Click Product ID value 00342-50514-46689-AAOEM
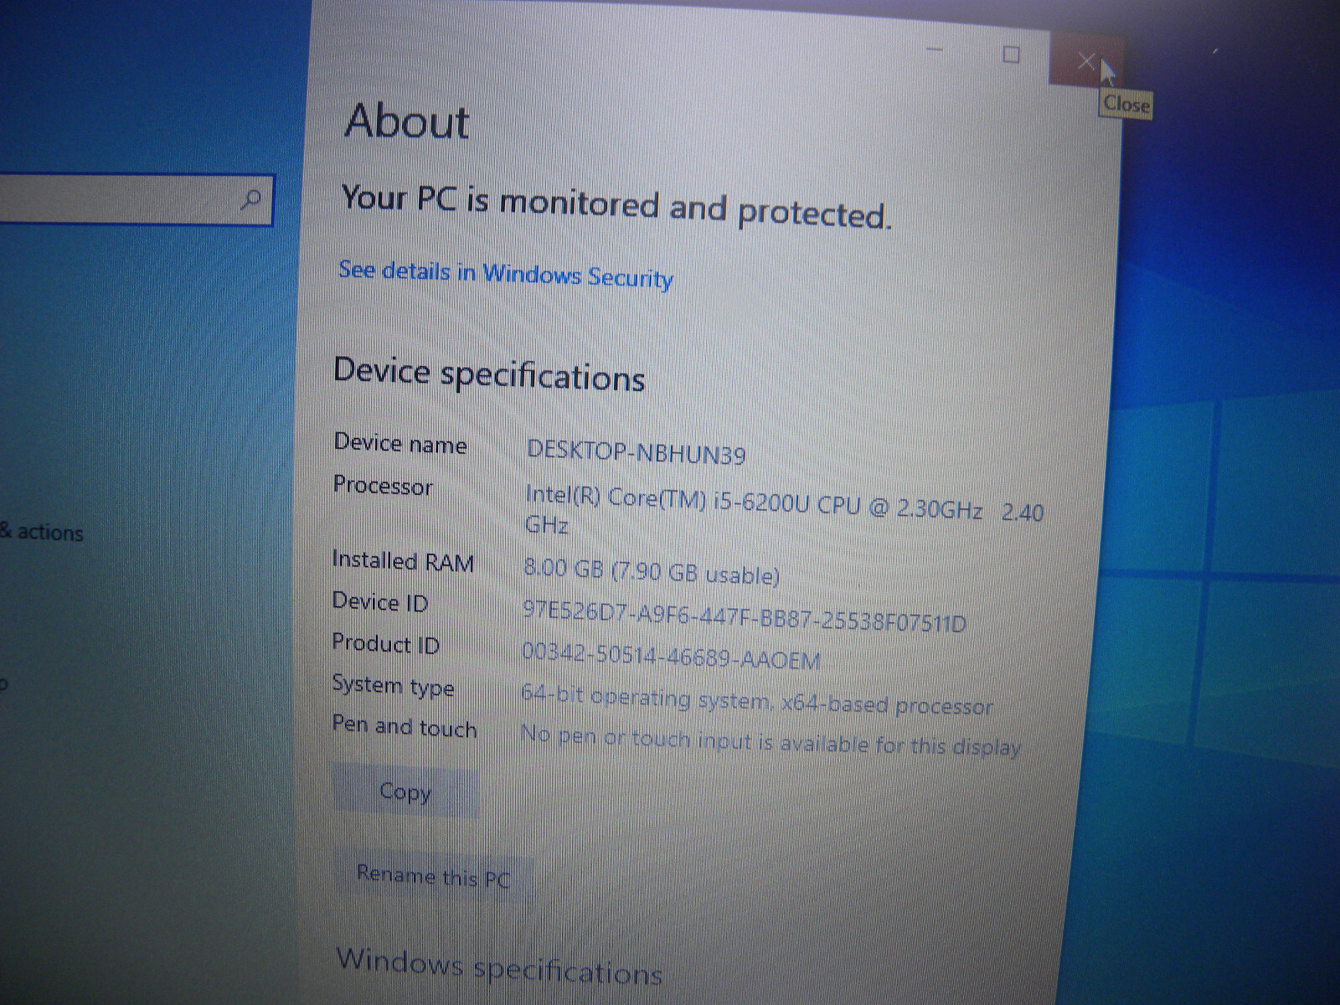This screenshot has width=1340, height=1005. click(x=671, y=656)
